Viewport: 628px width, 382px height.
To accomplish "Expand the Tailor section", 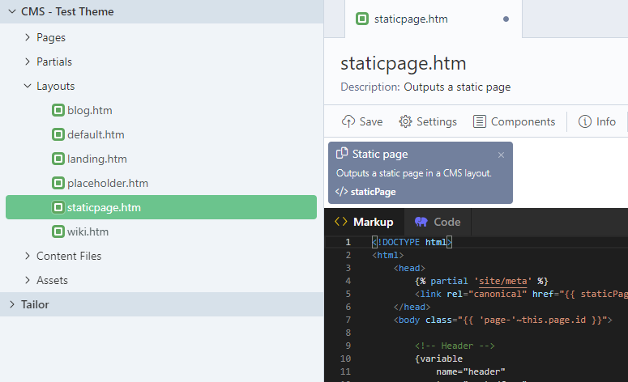I will [x=11, y=304].
